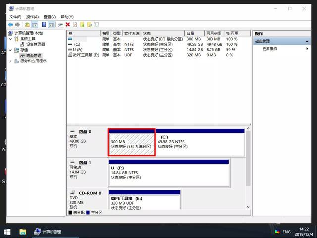Sort by the 类型 column header

pos(117,33)
